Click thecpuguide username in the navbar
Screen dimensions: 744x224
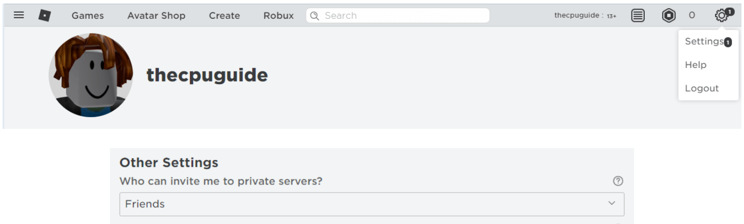click(577, 16)
